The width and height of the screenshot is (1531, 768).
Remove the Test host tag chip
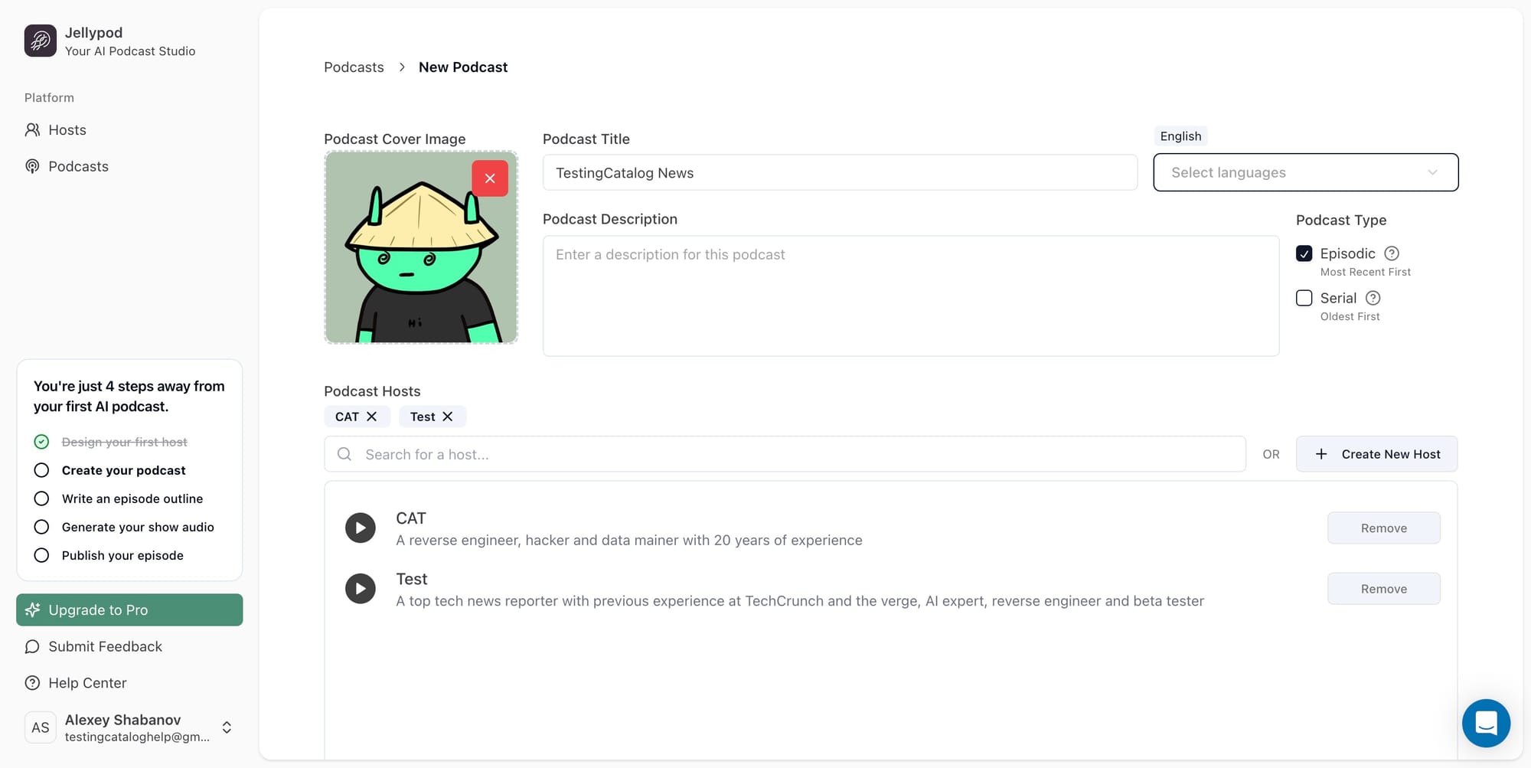(x=448, y=417)
